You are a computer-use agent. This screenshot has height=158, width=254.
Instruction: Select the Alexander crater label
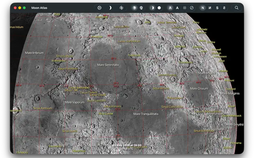click(x=97, y=37)
